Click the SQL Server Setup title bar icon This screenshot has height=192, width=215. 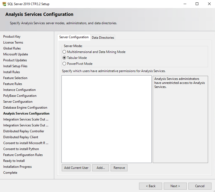tap(4, 4)
